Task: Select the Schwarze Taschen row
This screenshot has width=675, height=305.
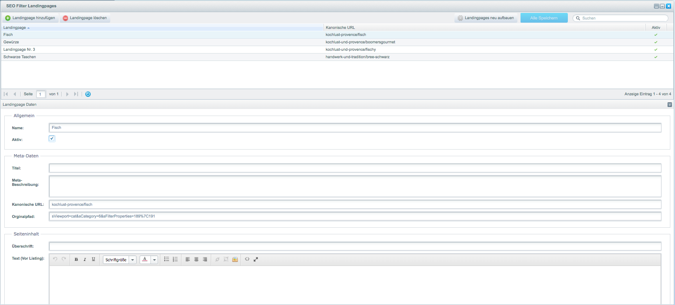Action: (x=337, y=57)
